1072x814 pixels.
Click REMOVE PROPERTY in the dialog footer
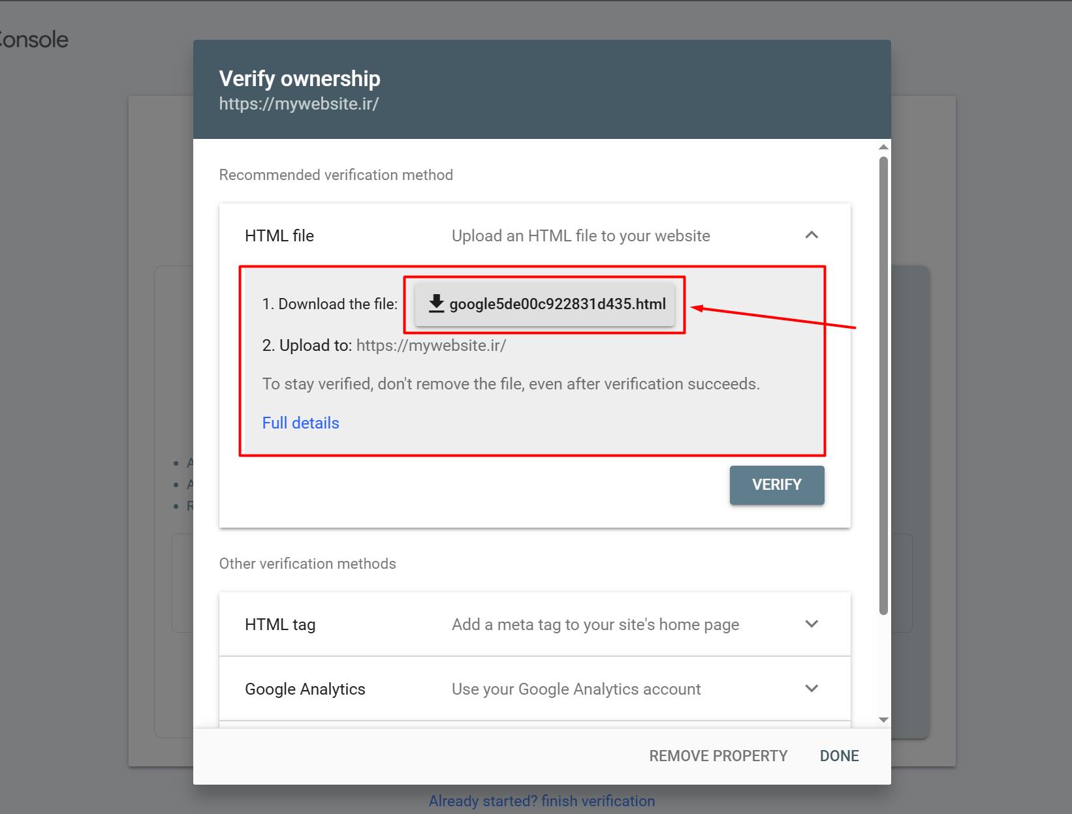point(718,756)
